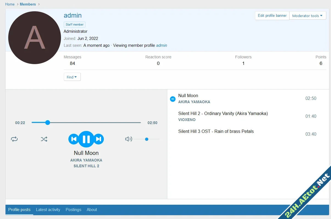Open the admin profile avatar
The height and width of the screenshot is (219, 331).
(34, 37)
